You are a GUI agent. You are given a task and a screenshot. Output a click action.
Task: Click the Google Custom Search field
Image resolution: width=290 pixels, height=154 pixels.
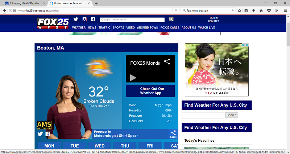coord(132,20)
